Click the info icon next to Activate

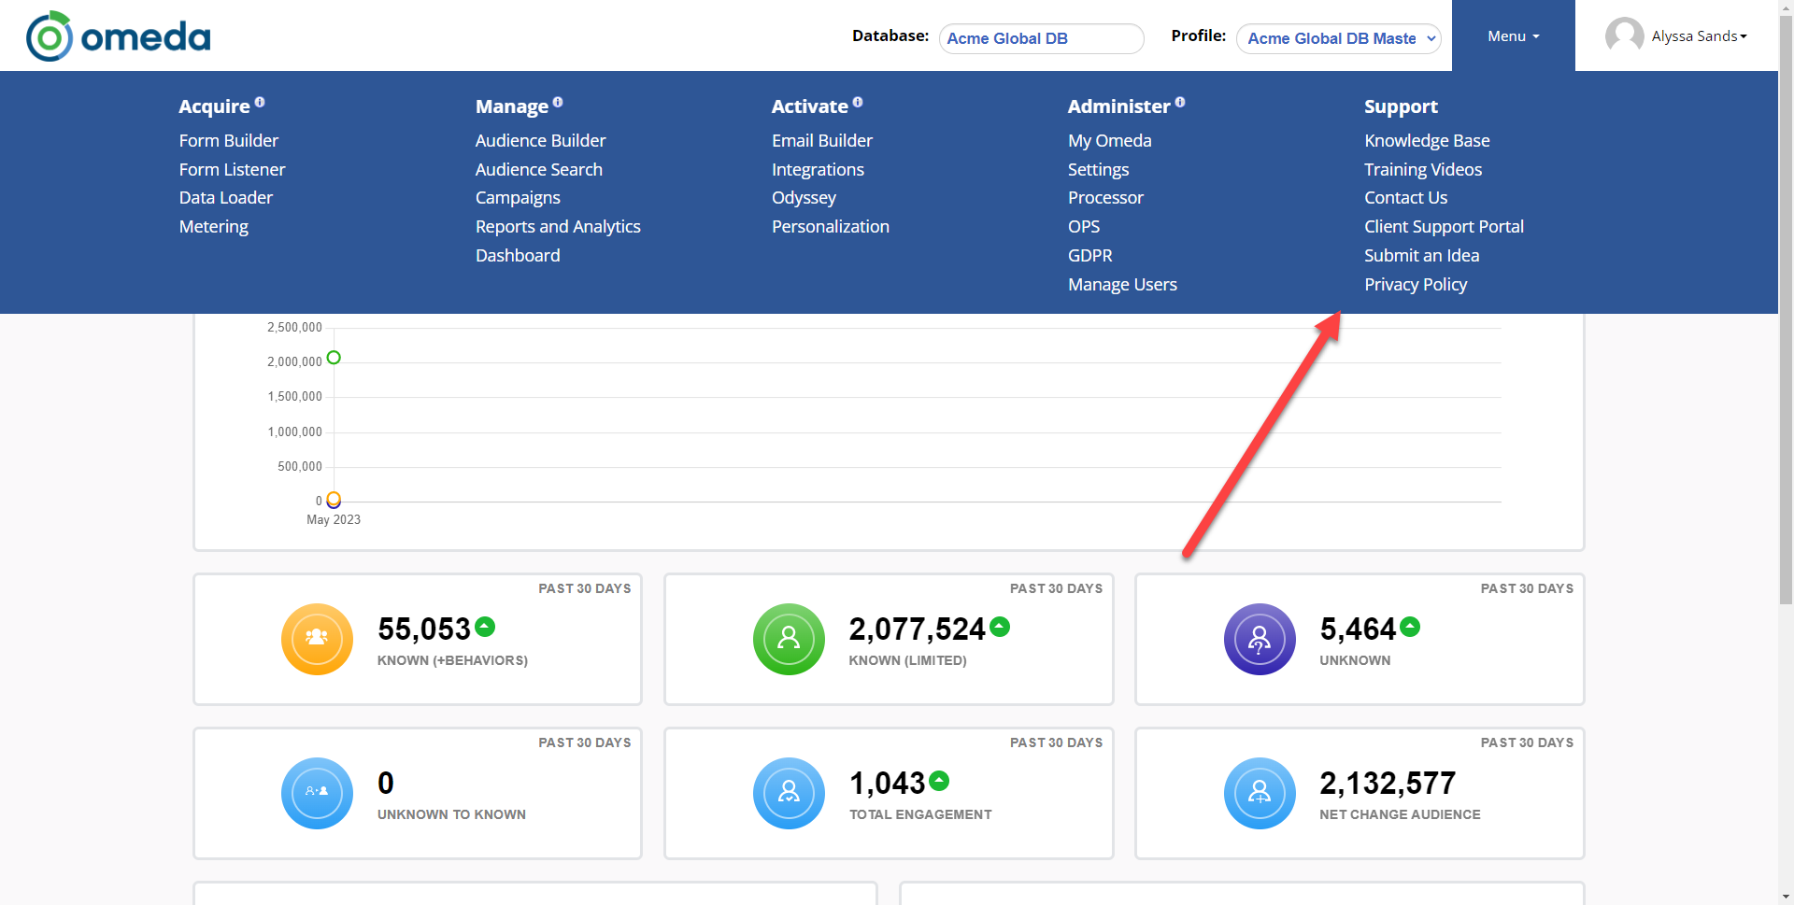pos(858,102)
